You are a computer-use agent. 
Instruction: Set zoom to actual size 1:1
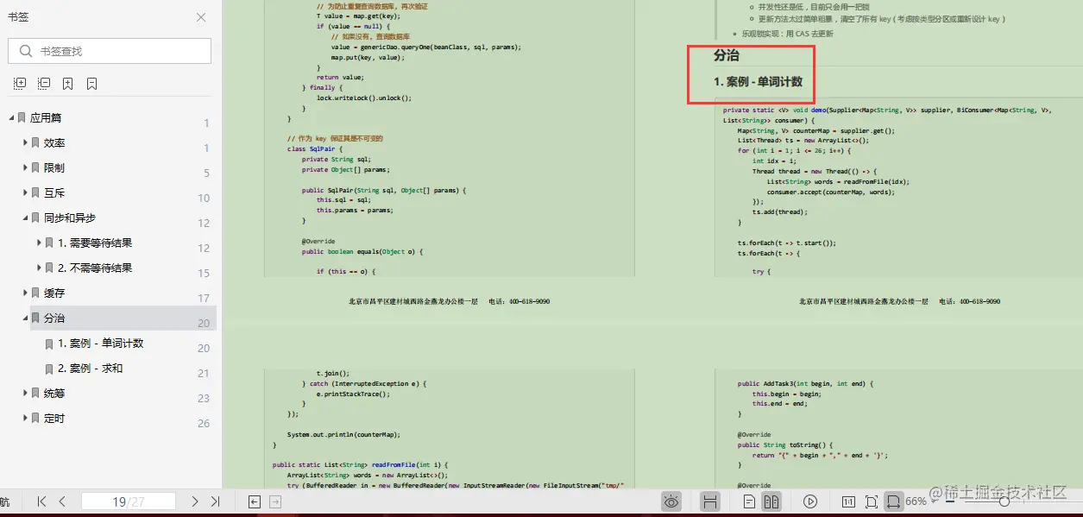click(x=848, y=501)
